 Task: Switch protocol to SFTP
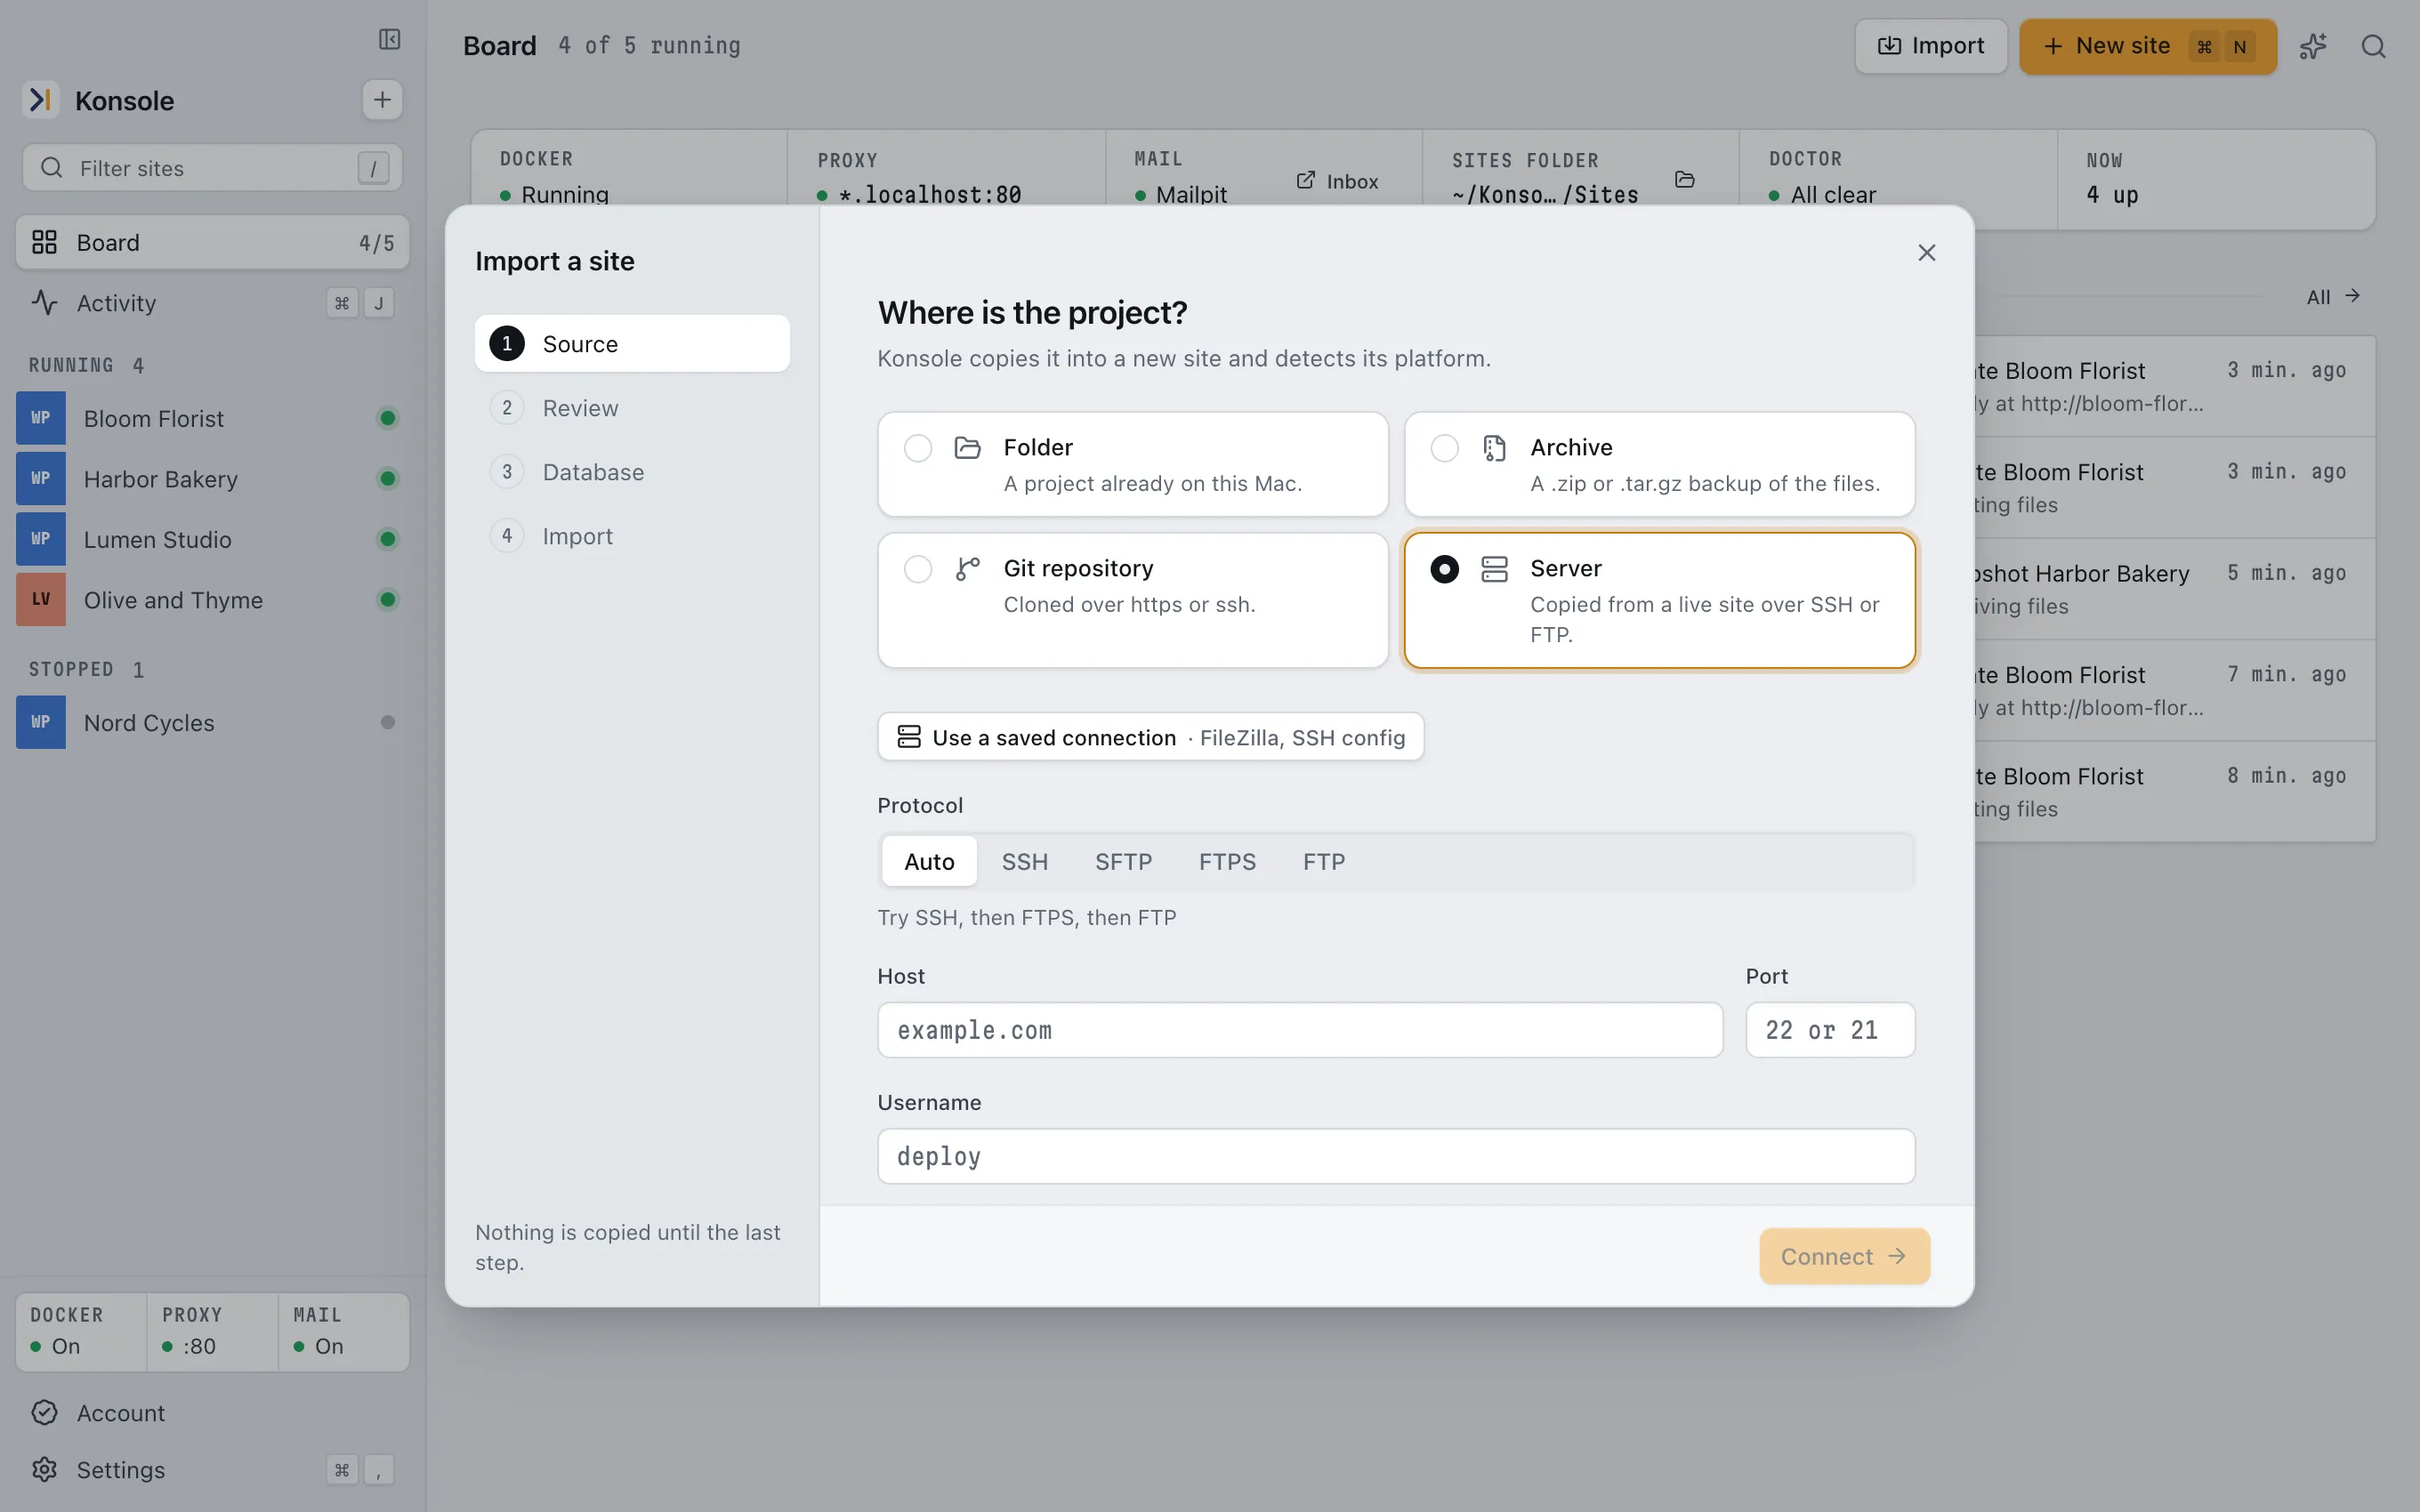(x=1123, y=862)
